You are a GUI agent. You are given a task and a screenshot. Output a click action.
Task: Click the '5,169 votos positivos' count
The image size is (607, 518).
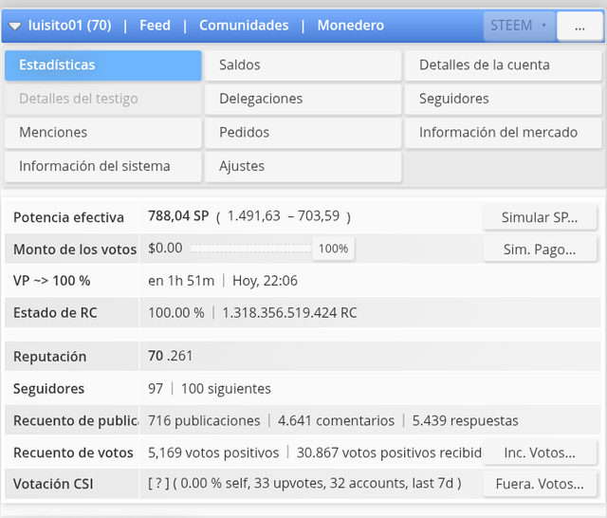pos(213,453)
